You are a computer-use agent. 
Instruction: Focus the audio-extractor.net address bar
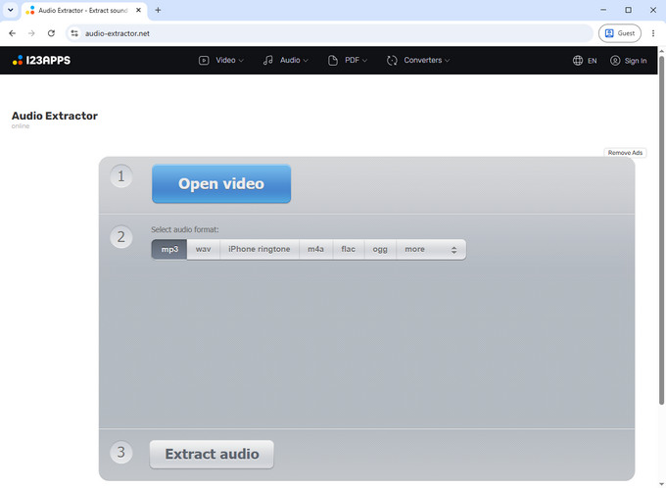pyautogui.click(x=330, y=33)
